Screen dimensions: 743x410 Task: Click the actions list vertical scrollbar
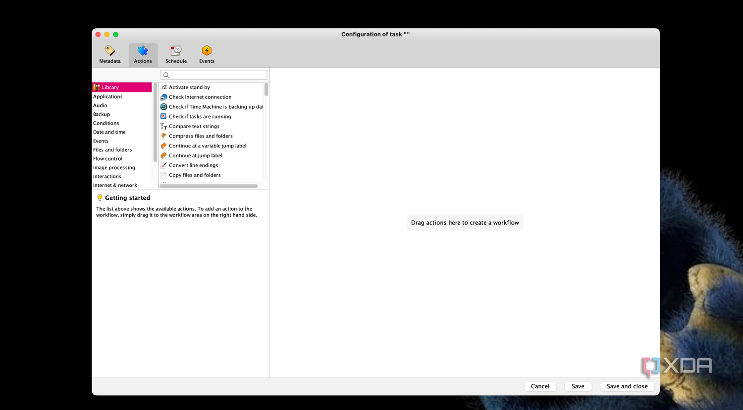tap(266, 90)
